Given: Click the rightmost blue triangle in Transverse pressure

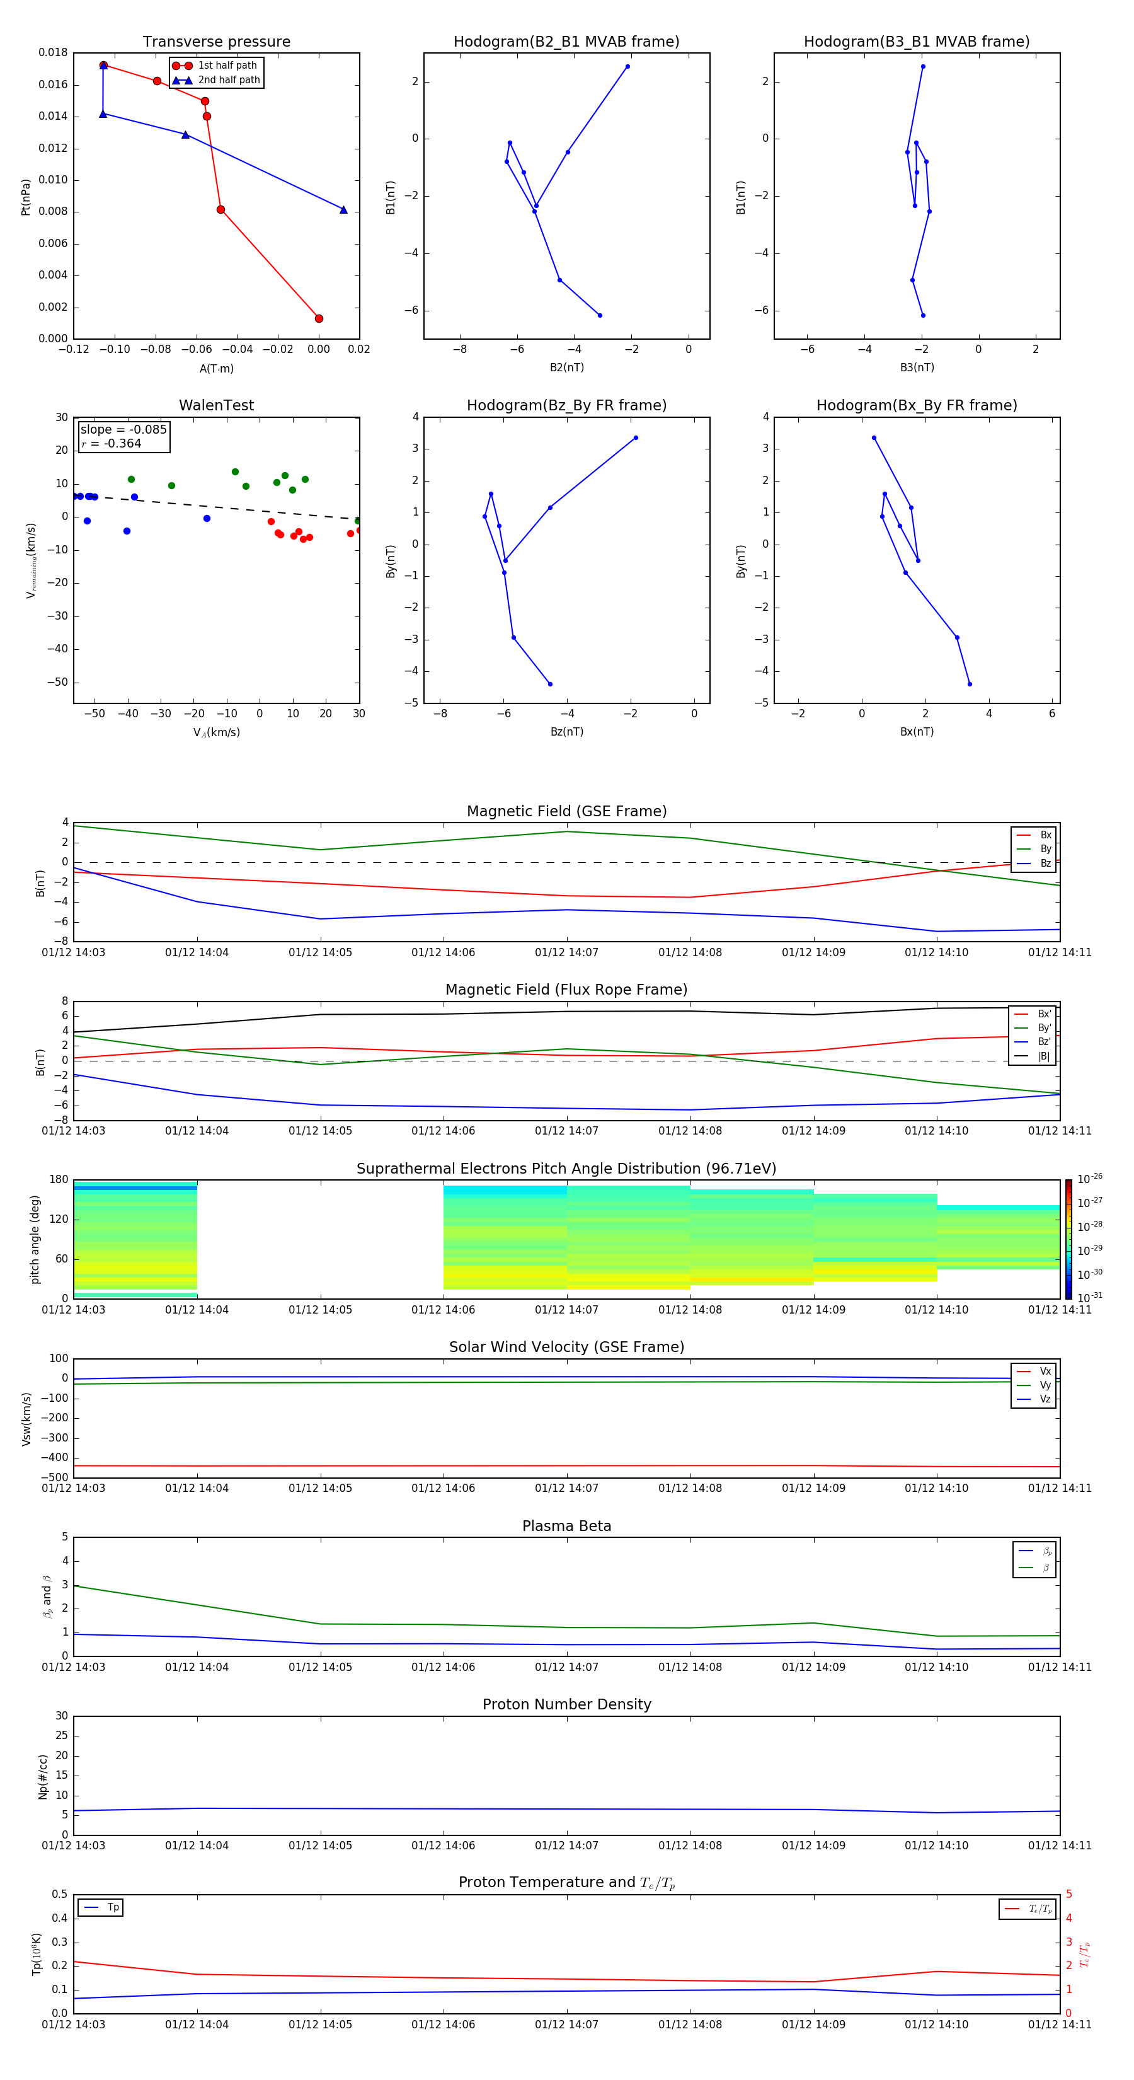Looking at the screenshot, I should [343, 210].
